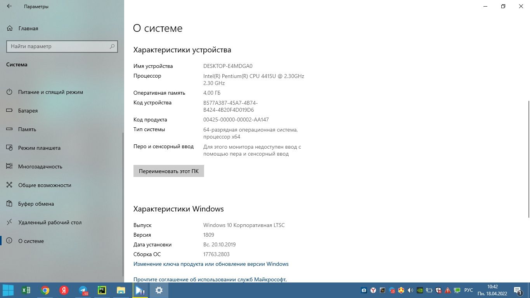Go to Главная home page

coord(28,28)
